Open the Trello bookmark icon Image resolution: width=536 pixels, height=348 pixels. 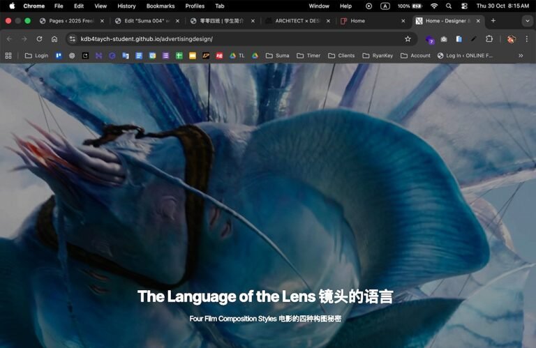(59, 56)
